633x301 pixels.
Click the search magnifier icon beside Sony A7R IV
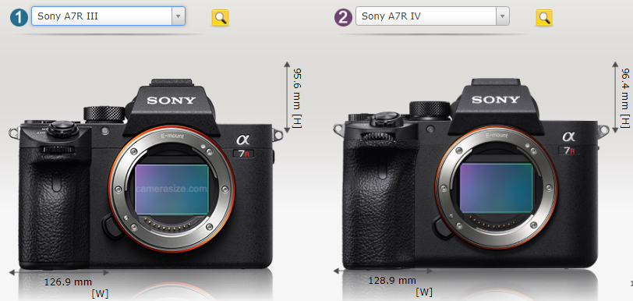tap(544, 18)
